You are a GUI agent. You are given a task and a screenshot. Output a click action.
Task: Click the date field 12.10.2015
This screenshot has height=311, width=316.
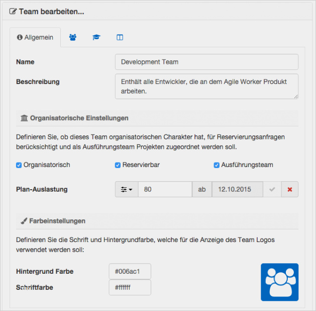[x=237, y=189]
